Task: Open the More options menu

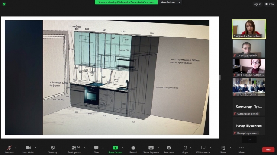Action: point(242,149)
